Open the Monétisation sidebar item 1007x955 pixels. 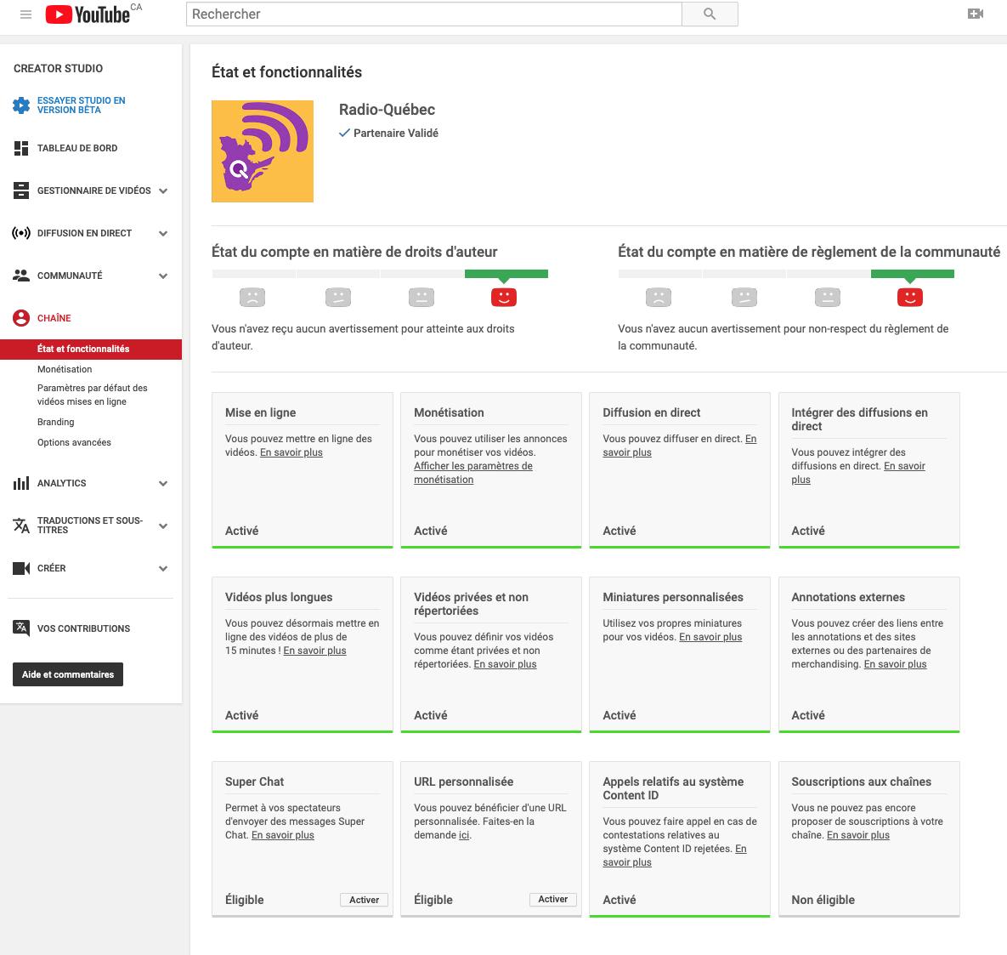65,369
